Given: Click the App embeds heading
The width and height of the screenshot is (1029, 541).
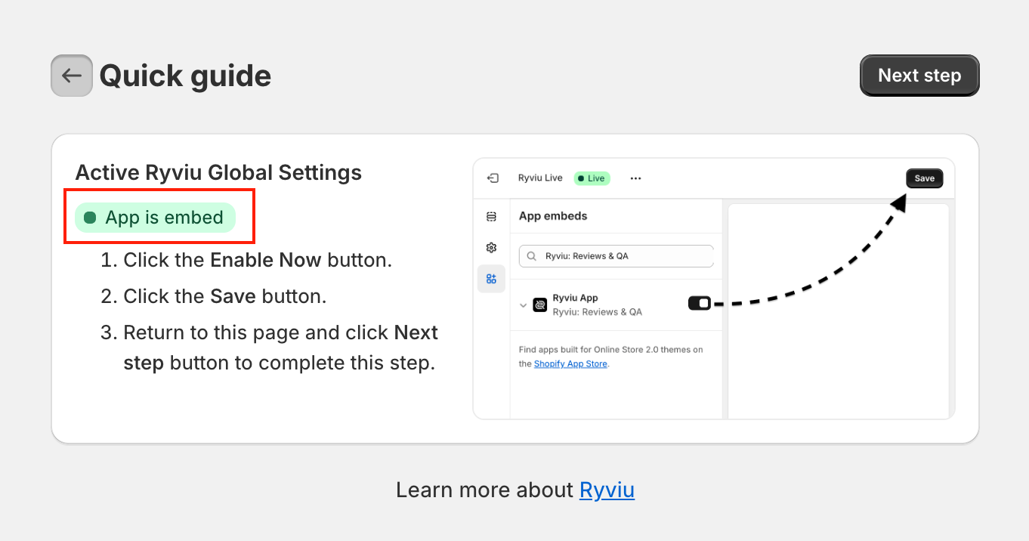Looking at the screenshot, I should pos(553,216).
